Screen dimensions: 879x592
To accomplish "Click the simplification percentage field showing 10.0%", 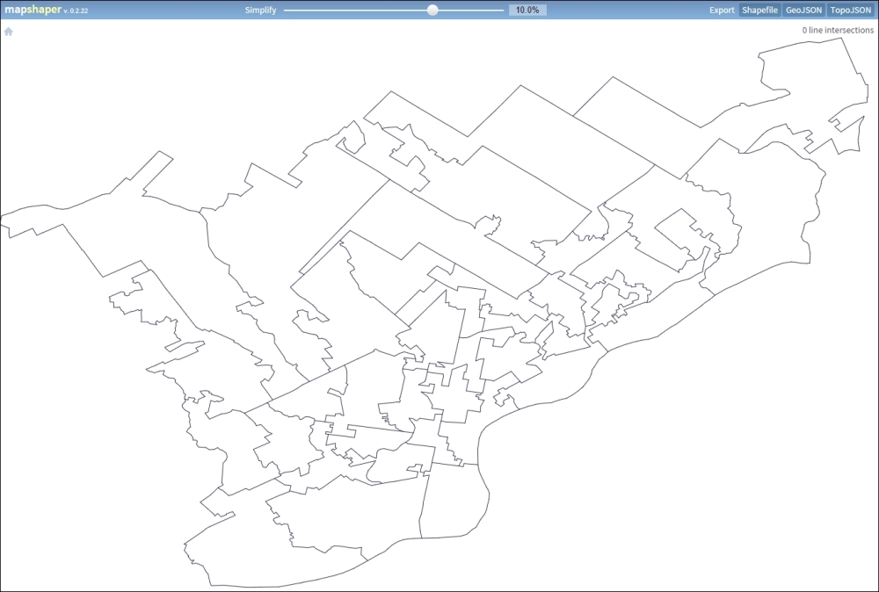I will pyautogui.click(x=527, y=10).
